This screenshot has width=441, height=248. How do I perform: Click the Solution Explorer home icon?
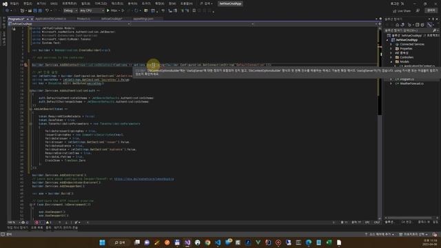coord(397,25)
